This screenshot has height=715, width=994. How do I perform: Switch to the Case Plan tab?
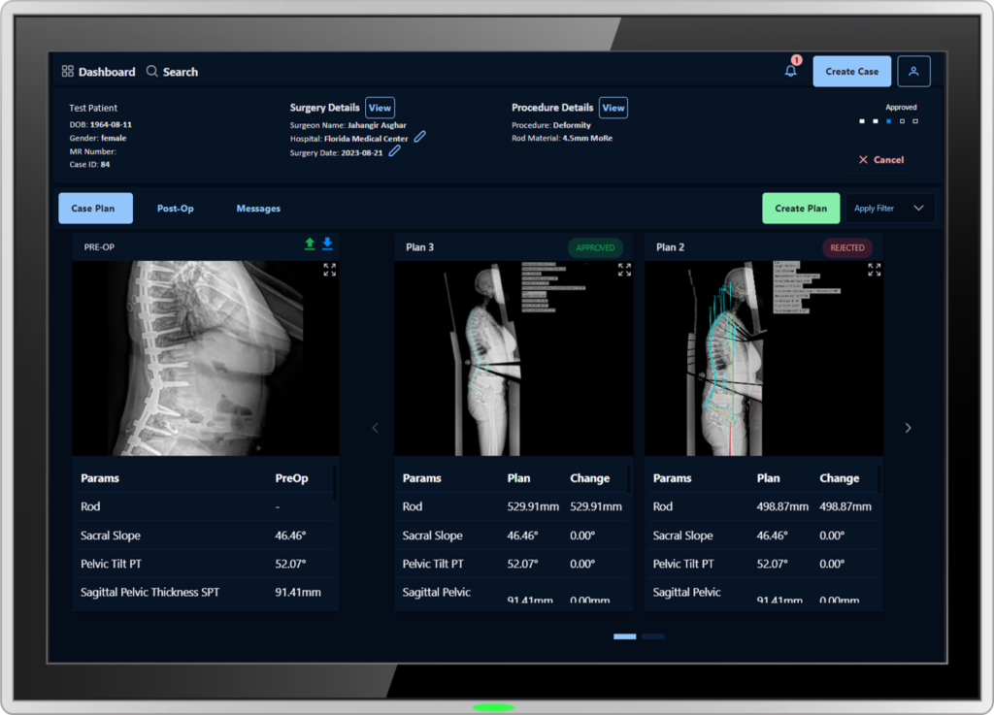(x=96, y=209)
